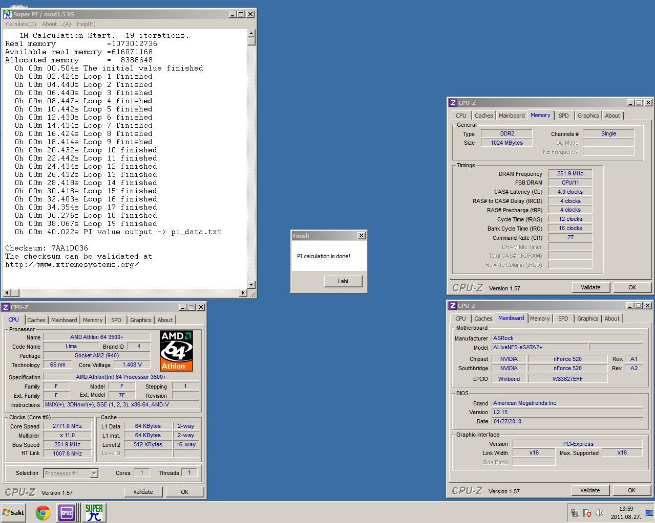Click the memory Size value 1024 MBytes
Screen dimensions: 655x523
[506, 143]
